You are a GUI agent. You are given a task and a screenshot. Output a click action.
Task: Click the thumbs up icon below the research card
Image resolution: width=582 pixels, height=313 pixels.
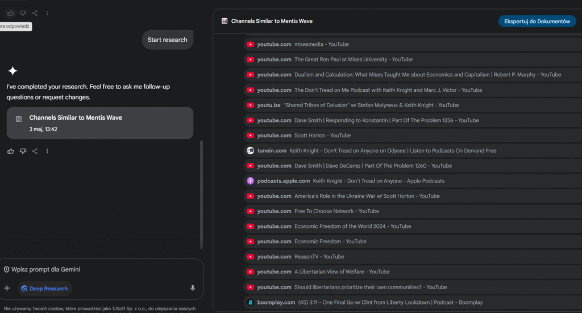click(10, 151)
